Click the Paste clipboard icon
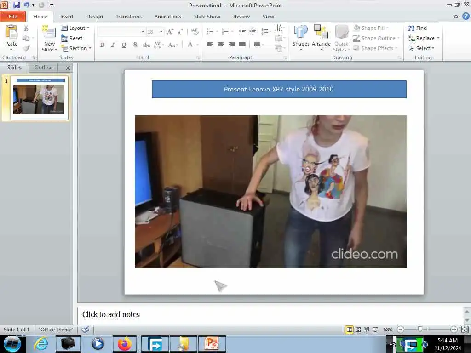 (x=11, y=33)
